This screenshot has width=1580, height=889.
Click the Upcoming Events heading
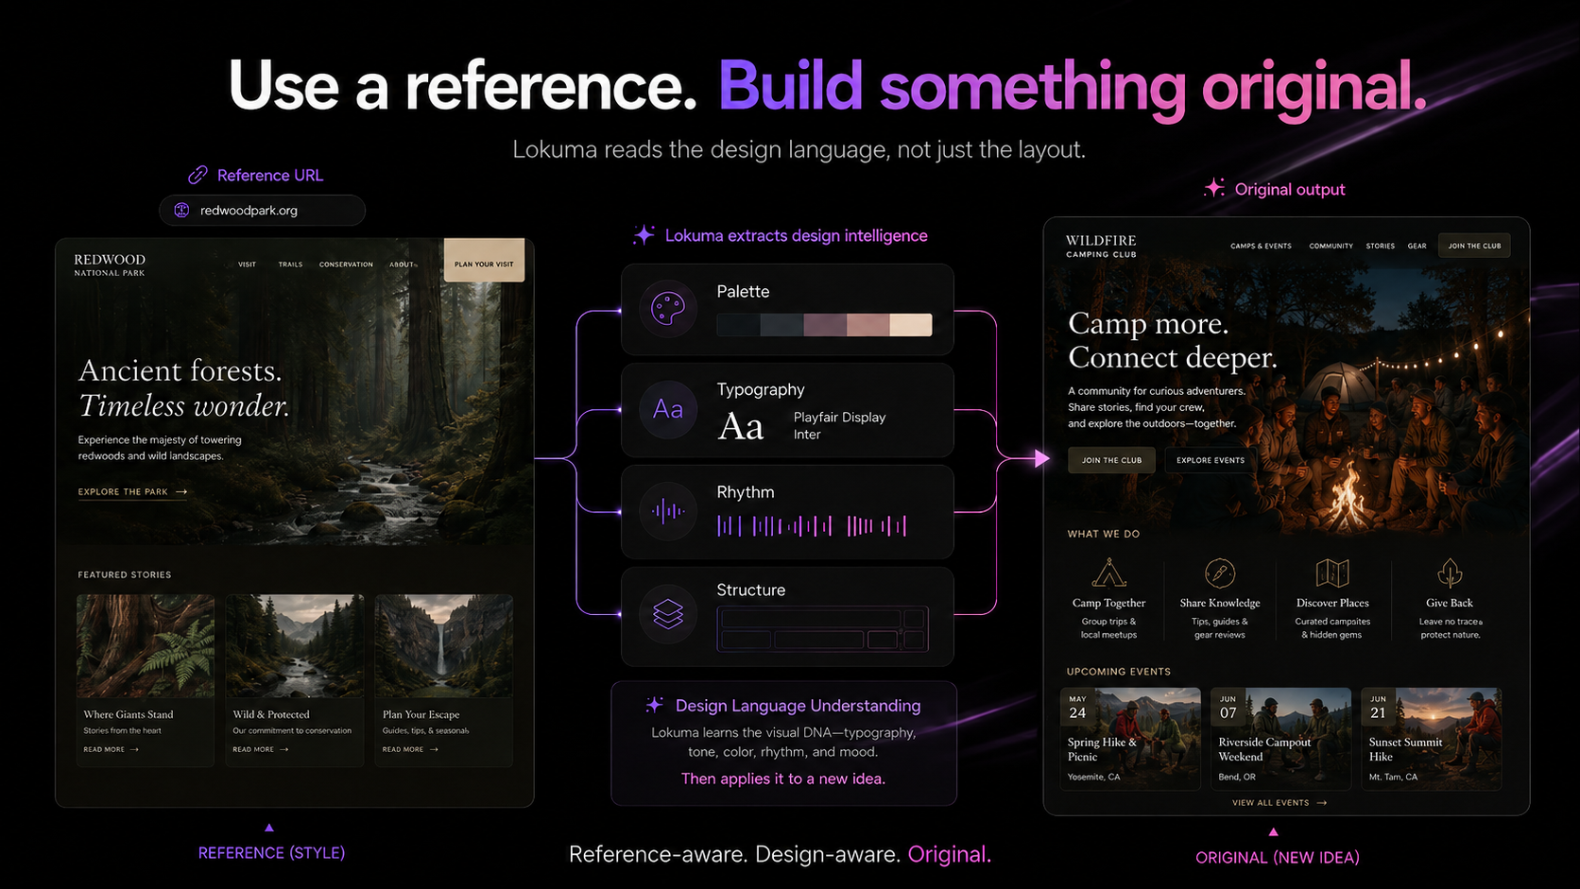pyautogui.click(x=1119, y=672)
